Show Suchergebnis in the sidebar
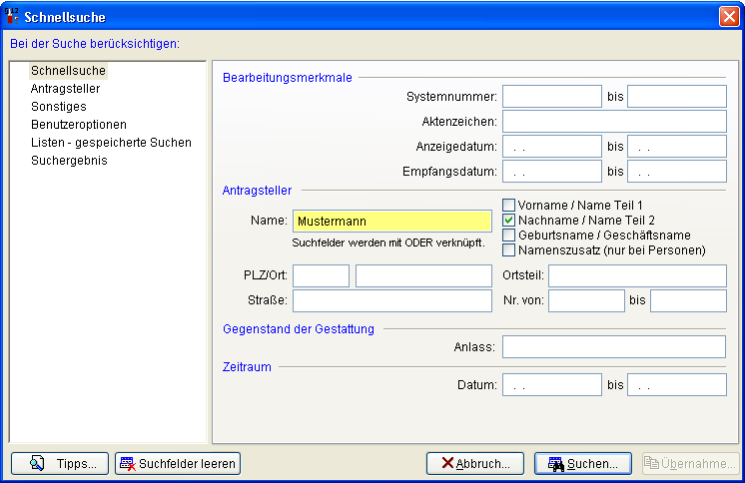Image resolution: width=745 pixels, height=483 pixels. (69, 161)
